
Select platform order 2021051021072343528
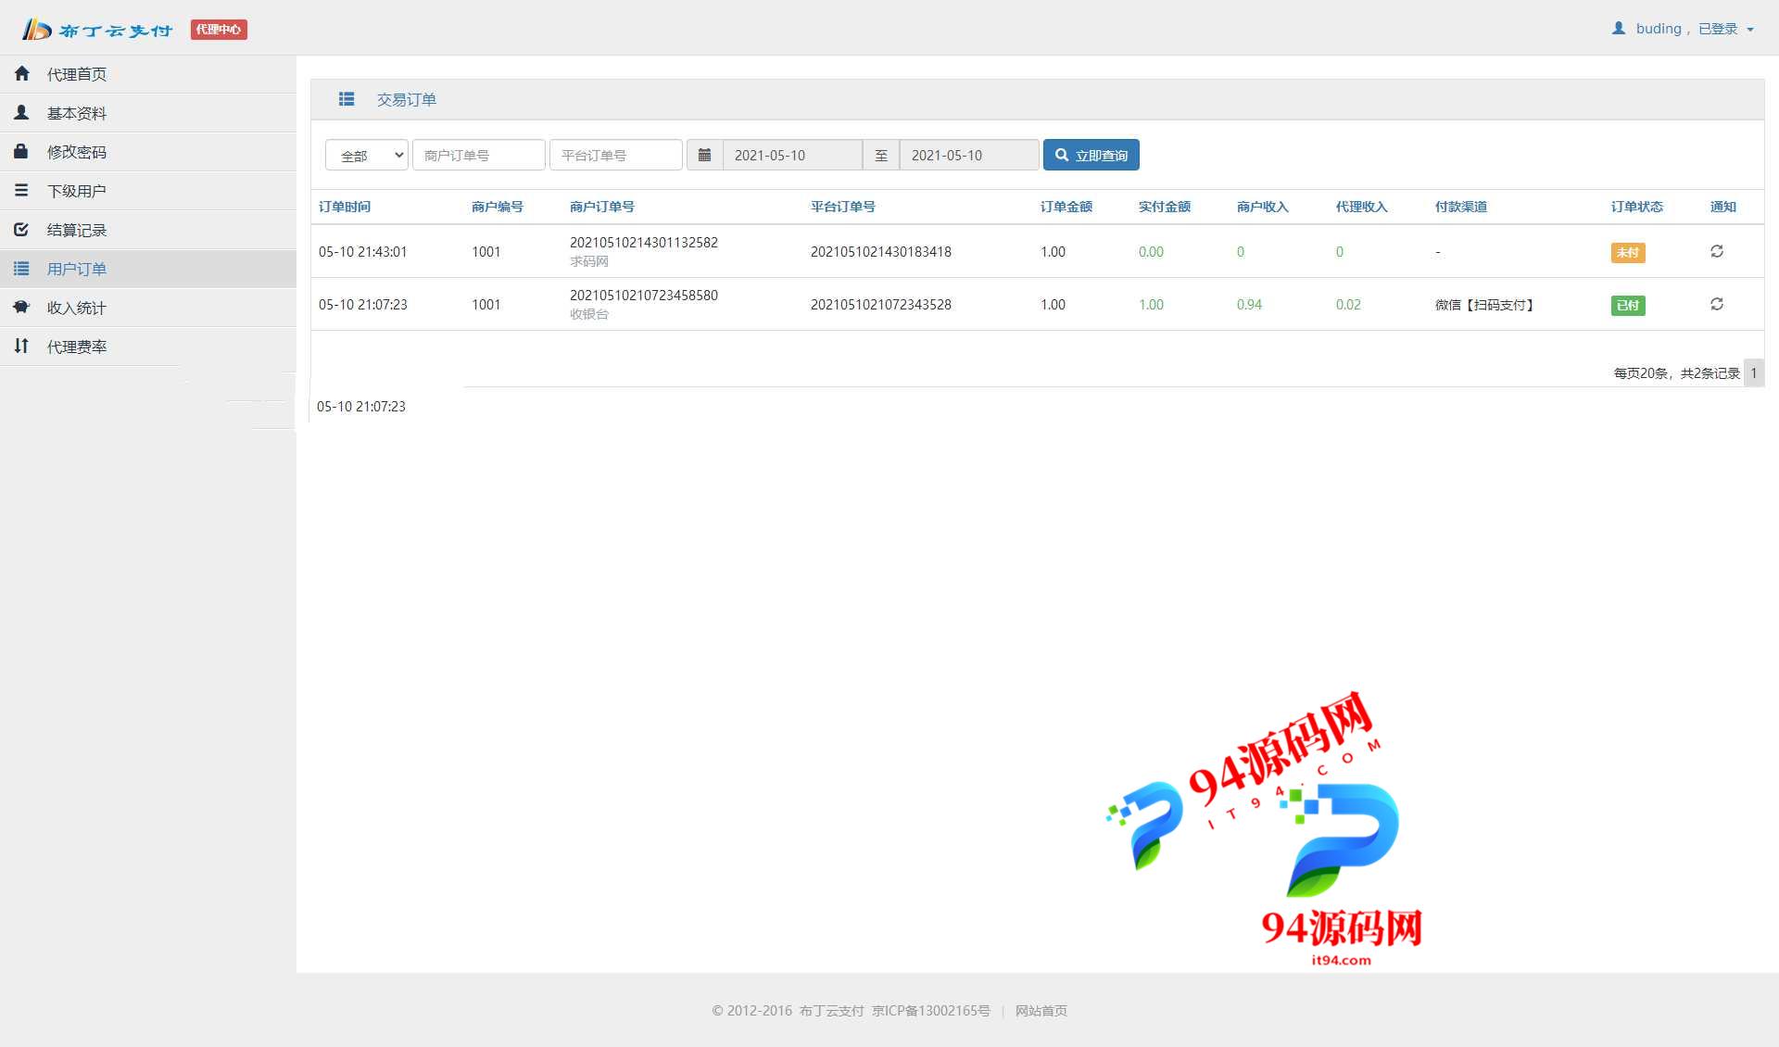(881, 304)
